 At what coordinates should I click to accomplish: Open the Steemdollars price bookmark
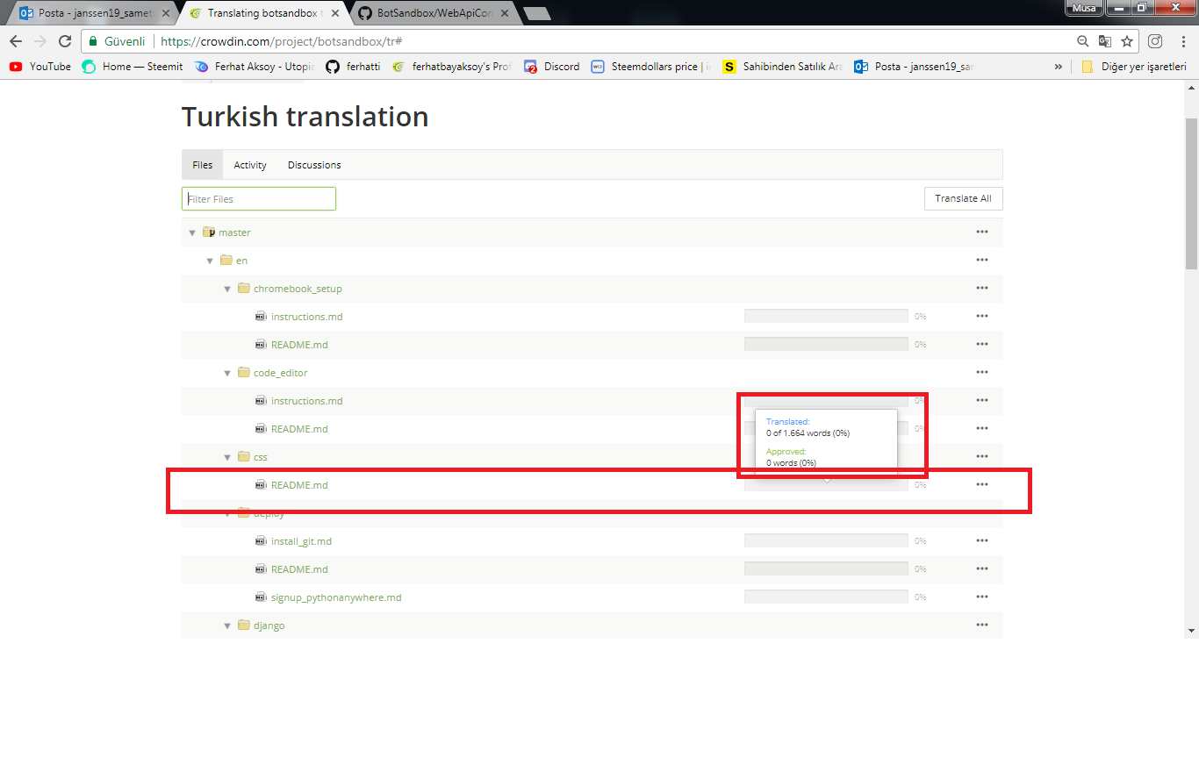(x=651, y=67)
